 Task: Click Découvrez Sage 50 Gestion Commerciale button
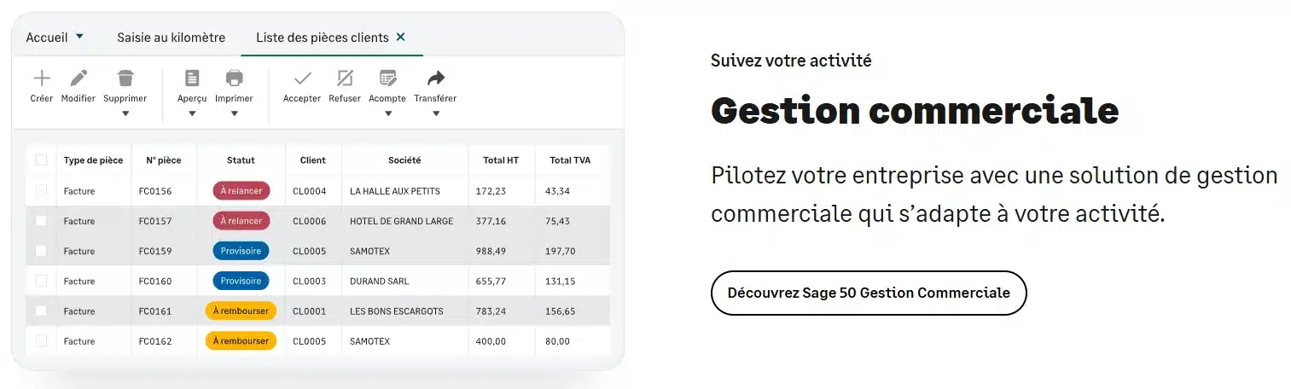[868, 293]
